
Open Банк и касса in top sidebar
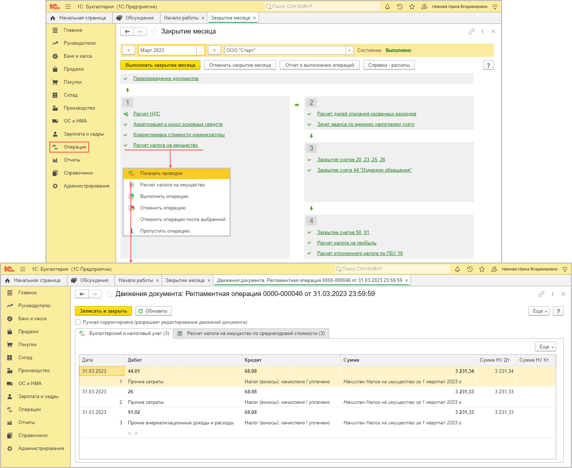78,56
